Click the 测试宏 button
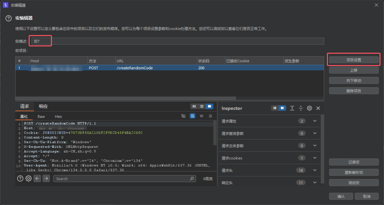384x205 pixels. pyautogui.click(x=354, y=183)
